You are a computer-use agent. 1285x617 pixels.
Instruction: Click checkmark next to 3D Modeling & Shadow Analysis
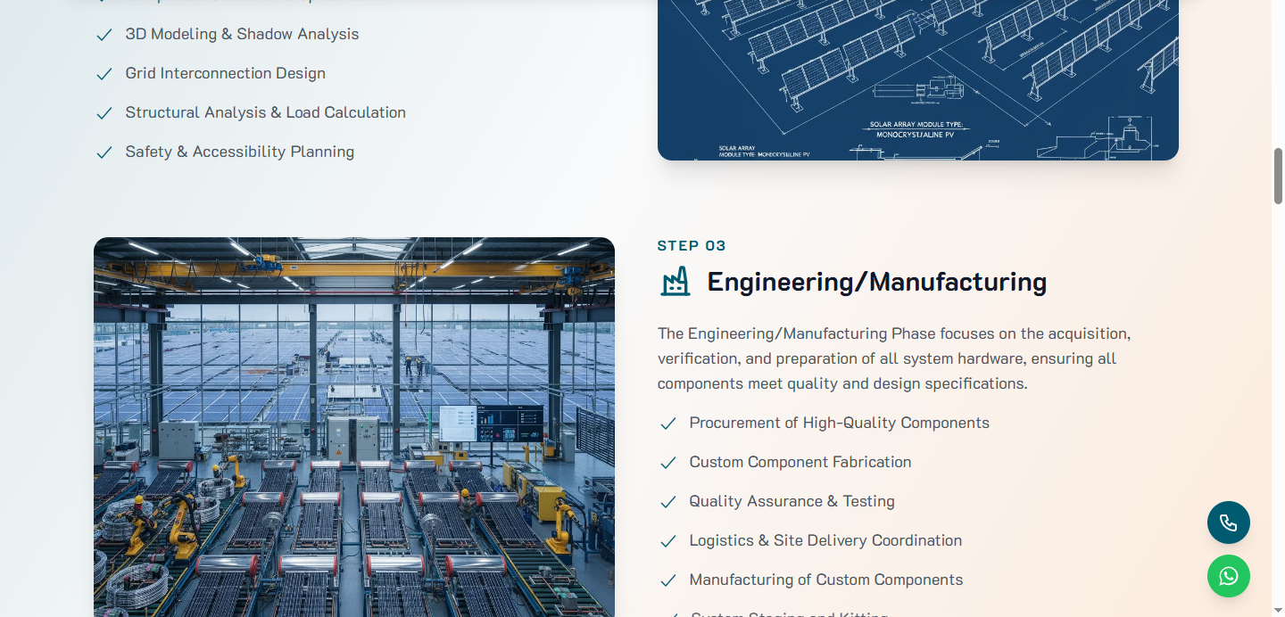point(104,35)
